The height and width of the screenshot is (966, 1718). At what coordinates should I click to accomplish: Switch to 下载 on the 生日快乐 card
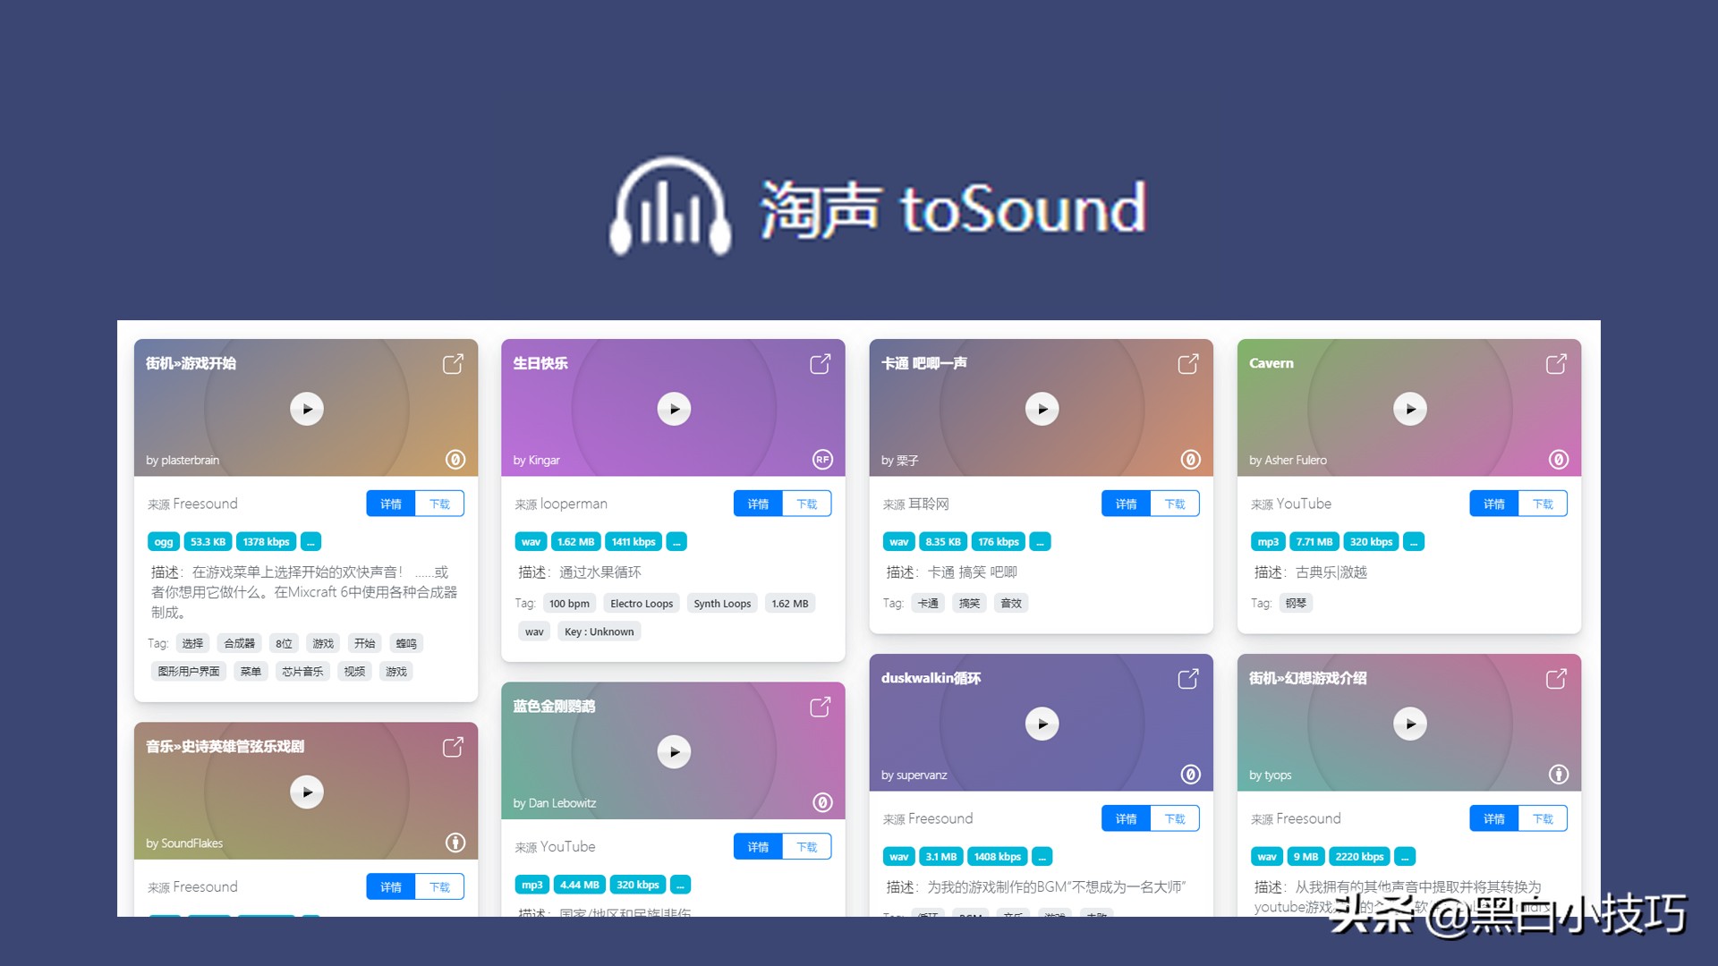click(806, 504)
